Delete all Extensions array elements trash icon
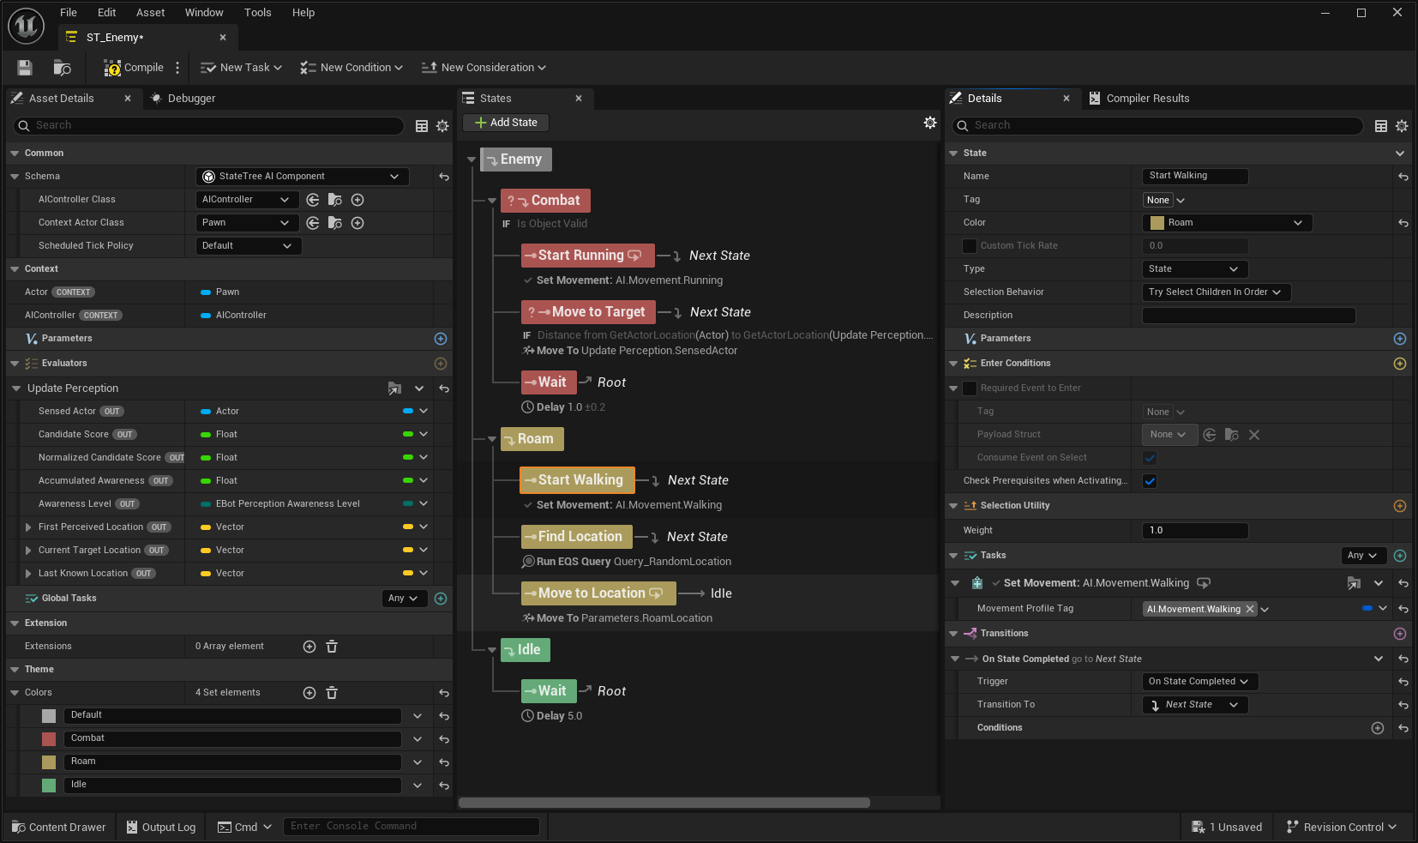1418x843 pixels. click(332, 647)
